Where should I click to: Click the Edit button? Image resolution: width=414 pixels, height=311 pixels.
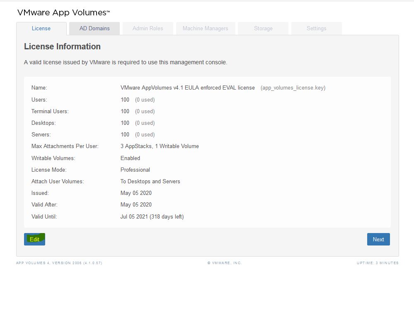tap(34, 239)
